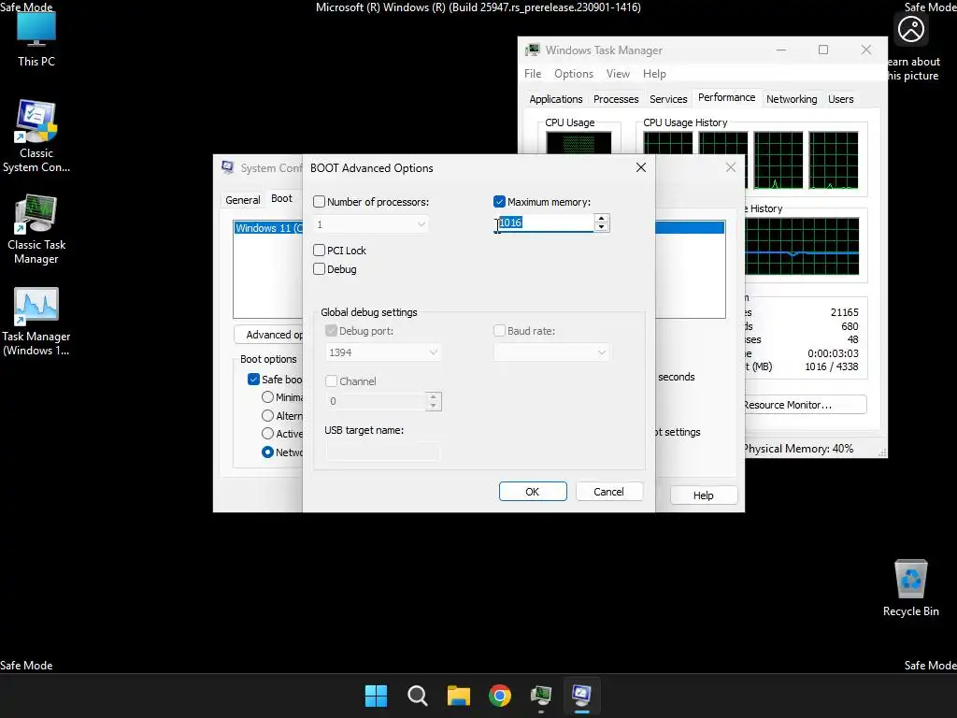The width and height of the screenshot is (957, 718).
Task: Open Recycle Bin on desktop
Action: pyautogui.click(x=910, y=589)
